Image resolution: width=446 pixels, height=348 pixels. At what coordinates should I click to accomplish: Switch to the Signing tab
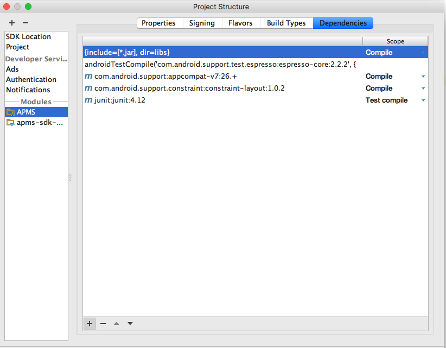(x=202, y=23)
